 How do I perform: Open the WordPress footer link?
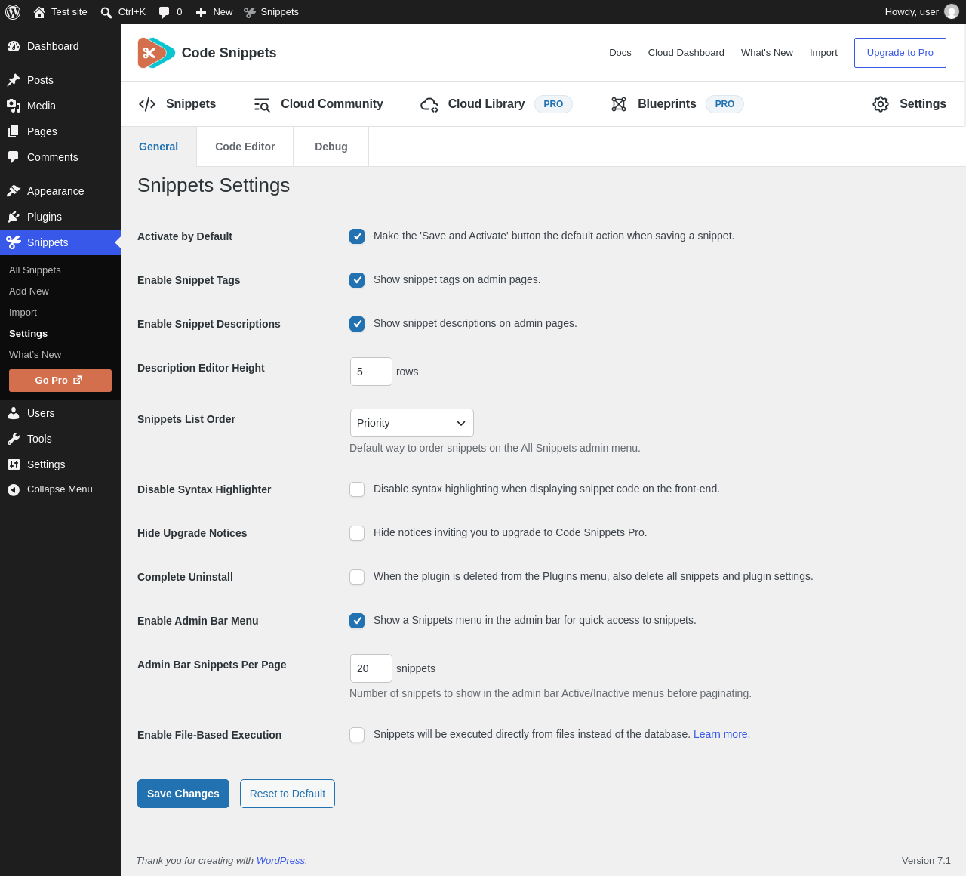(x=281, y=861)
